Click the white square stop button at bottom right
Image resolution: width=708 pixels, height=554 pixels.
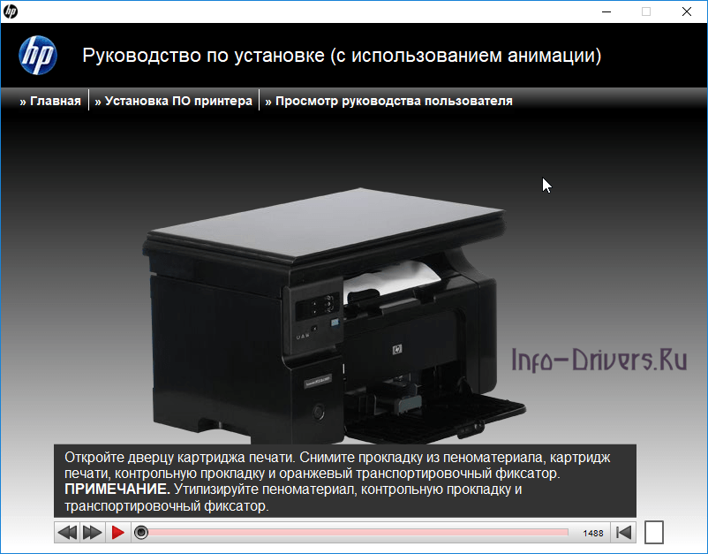tap(653, 531)
